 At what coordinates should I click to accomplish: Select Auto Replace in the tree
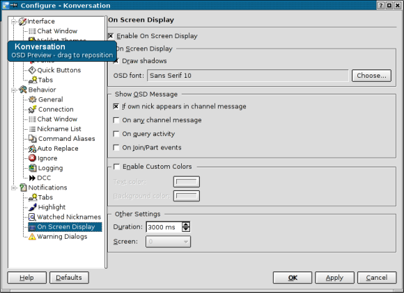58,149
